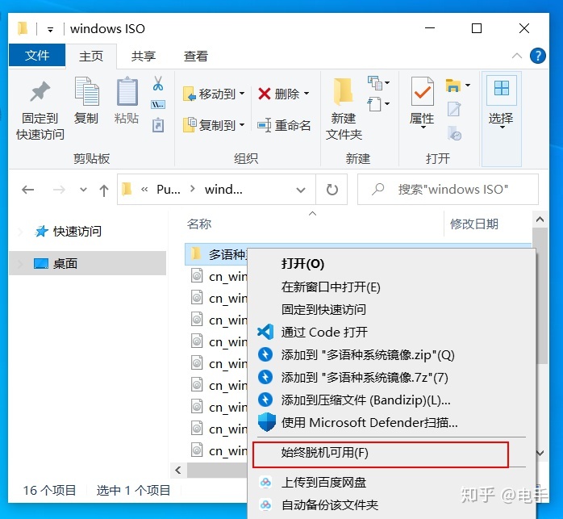Click the Baidu Netdisk icon beside 上传到百度网盘
Screen dimensions: 563x519
tap(265, 482)
